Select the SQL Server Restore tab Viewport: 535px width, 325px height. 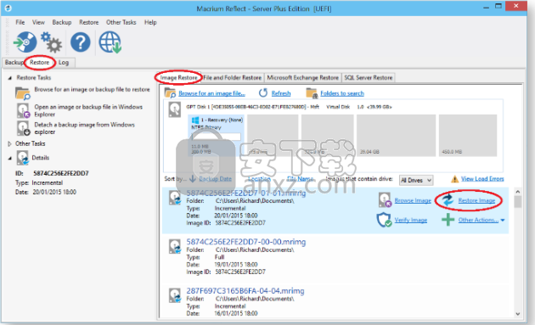369,78
